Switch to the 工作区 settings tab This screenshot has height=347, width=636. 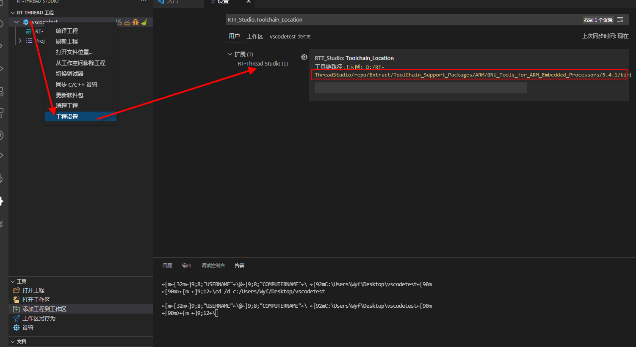click(254, 36)
